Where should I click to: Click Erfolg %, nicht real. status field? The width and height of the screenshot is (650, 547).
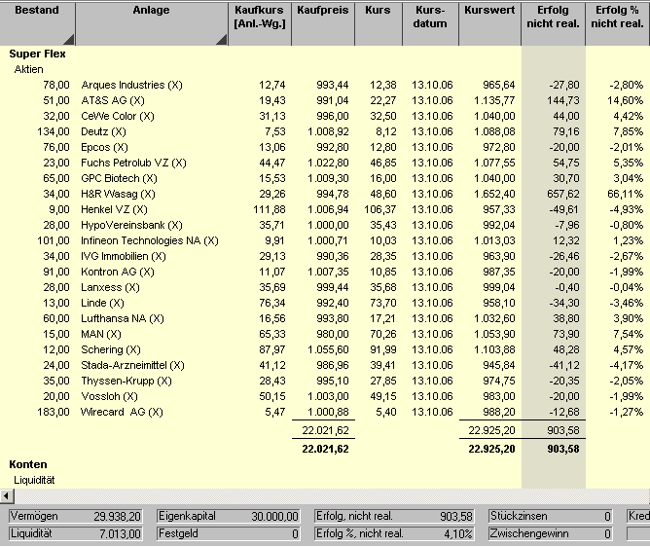coord(394,533)
